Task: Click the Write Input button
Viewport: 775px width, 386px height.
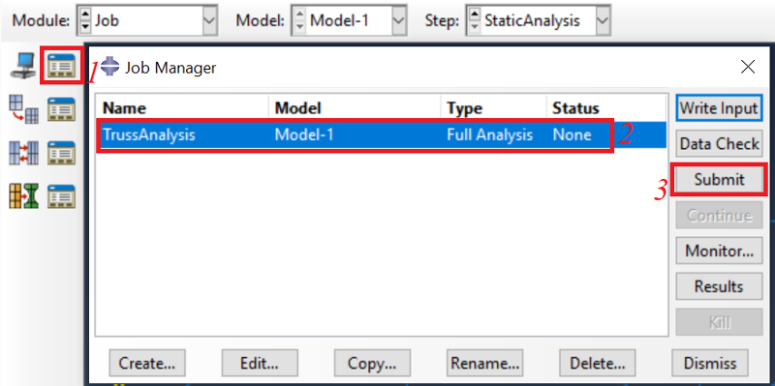Action: (719, 108)
